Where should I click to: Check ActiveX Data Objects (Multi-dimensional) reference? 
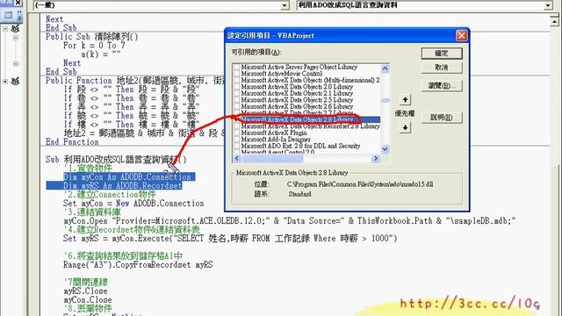pos(236,80)
